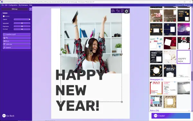
Task: Click the Optimize wand button
Action: (x=17, y=47)
